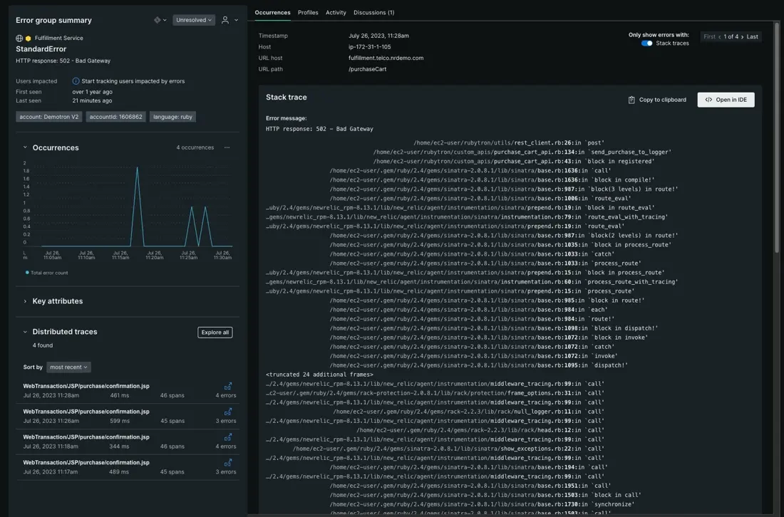This screenshot has width=784, height=517.
Task: Open trace link icon for 11:26am transaction
Action: [228, 412]
